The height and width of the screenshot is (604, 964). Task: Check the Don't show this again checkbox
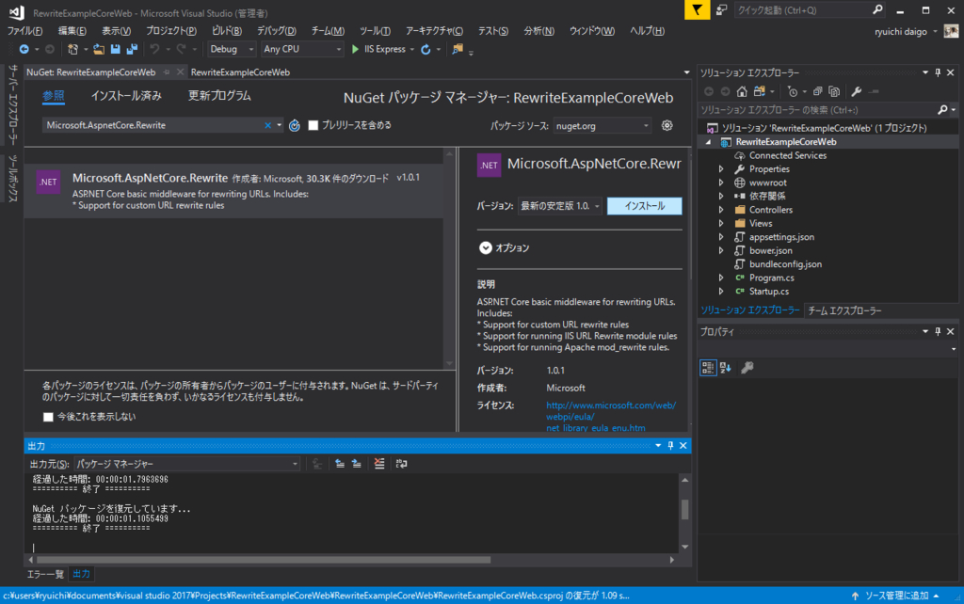pos(48,417)
